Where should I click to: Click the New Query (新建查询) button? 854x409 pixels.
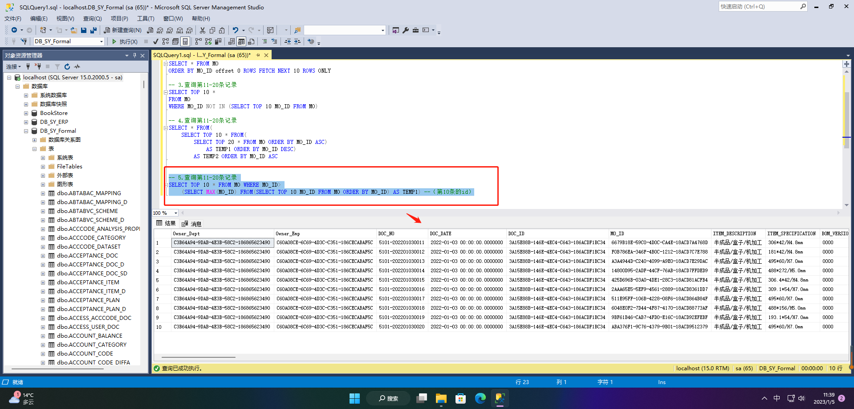point(122,30)
